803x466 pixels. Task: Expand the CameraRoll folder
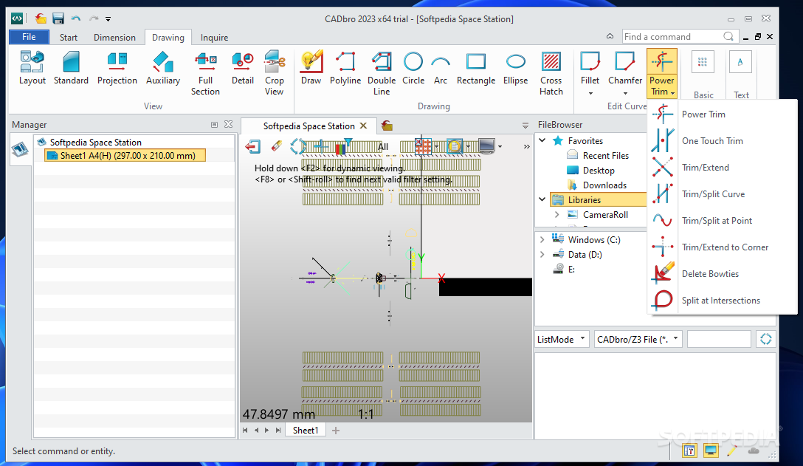pyautogui.click(x=557, y=215)
